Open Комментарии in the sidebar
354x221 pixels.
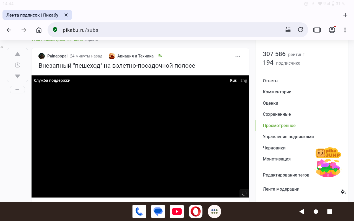point(277,92)
